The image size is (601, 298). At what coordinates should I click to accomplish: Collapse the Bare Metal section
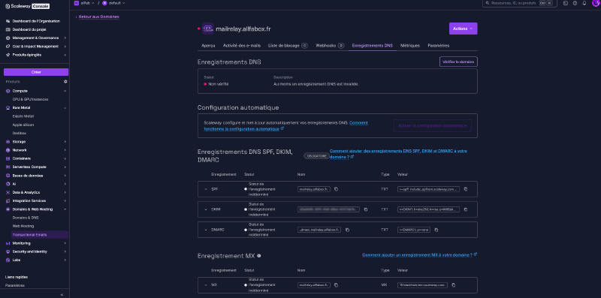click(36, 107)
